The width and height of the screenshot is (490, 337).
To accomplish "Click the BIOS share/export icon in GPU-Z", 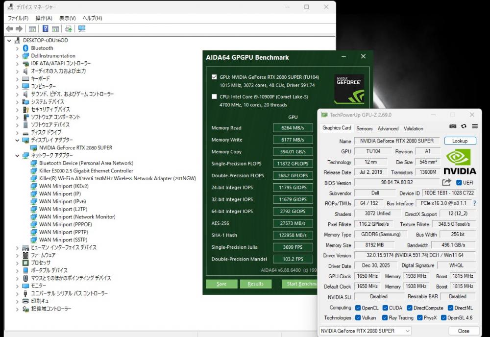I will click(446, 182).
